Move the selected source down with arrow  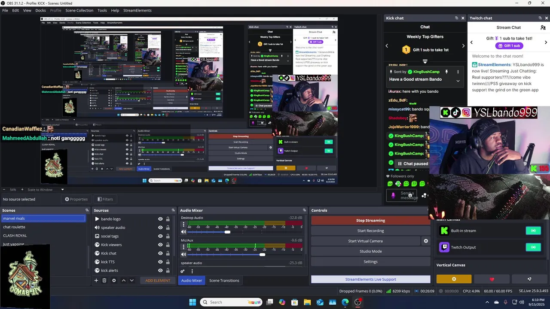coord(131,280)
